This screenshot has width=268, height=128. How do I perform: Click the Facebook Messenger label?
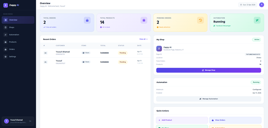tap(222, 26)
